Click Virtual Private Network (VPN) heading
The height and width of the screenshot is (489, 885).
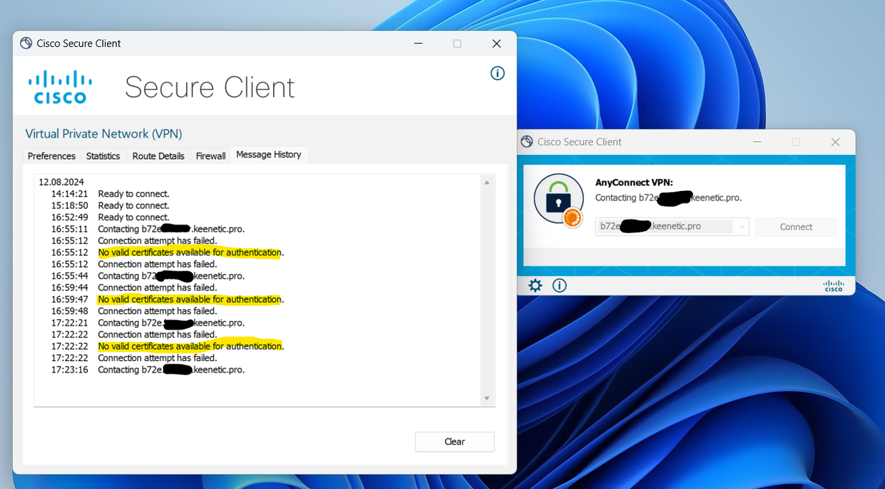104,133
